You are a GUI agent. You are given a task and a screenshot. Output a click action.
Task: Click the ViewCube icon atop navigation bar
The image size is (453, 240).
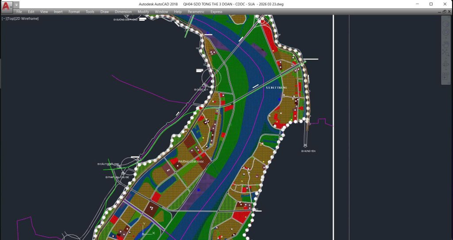pos(446,23)
